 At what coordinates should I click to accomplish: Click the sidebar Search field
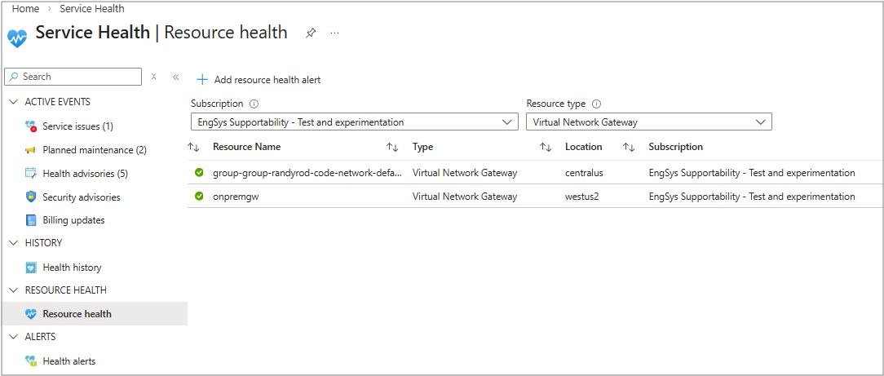[73, 77]
